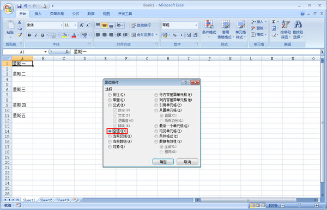Select the 对象 (Objects) radio option
This screenshot has height=210, width=327.
pos(110,147)
